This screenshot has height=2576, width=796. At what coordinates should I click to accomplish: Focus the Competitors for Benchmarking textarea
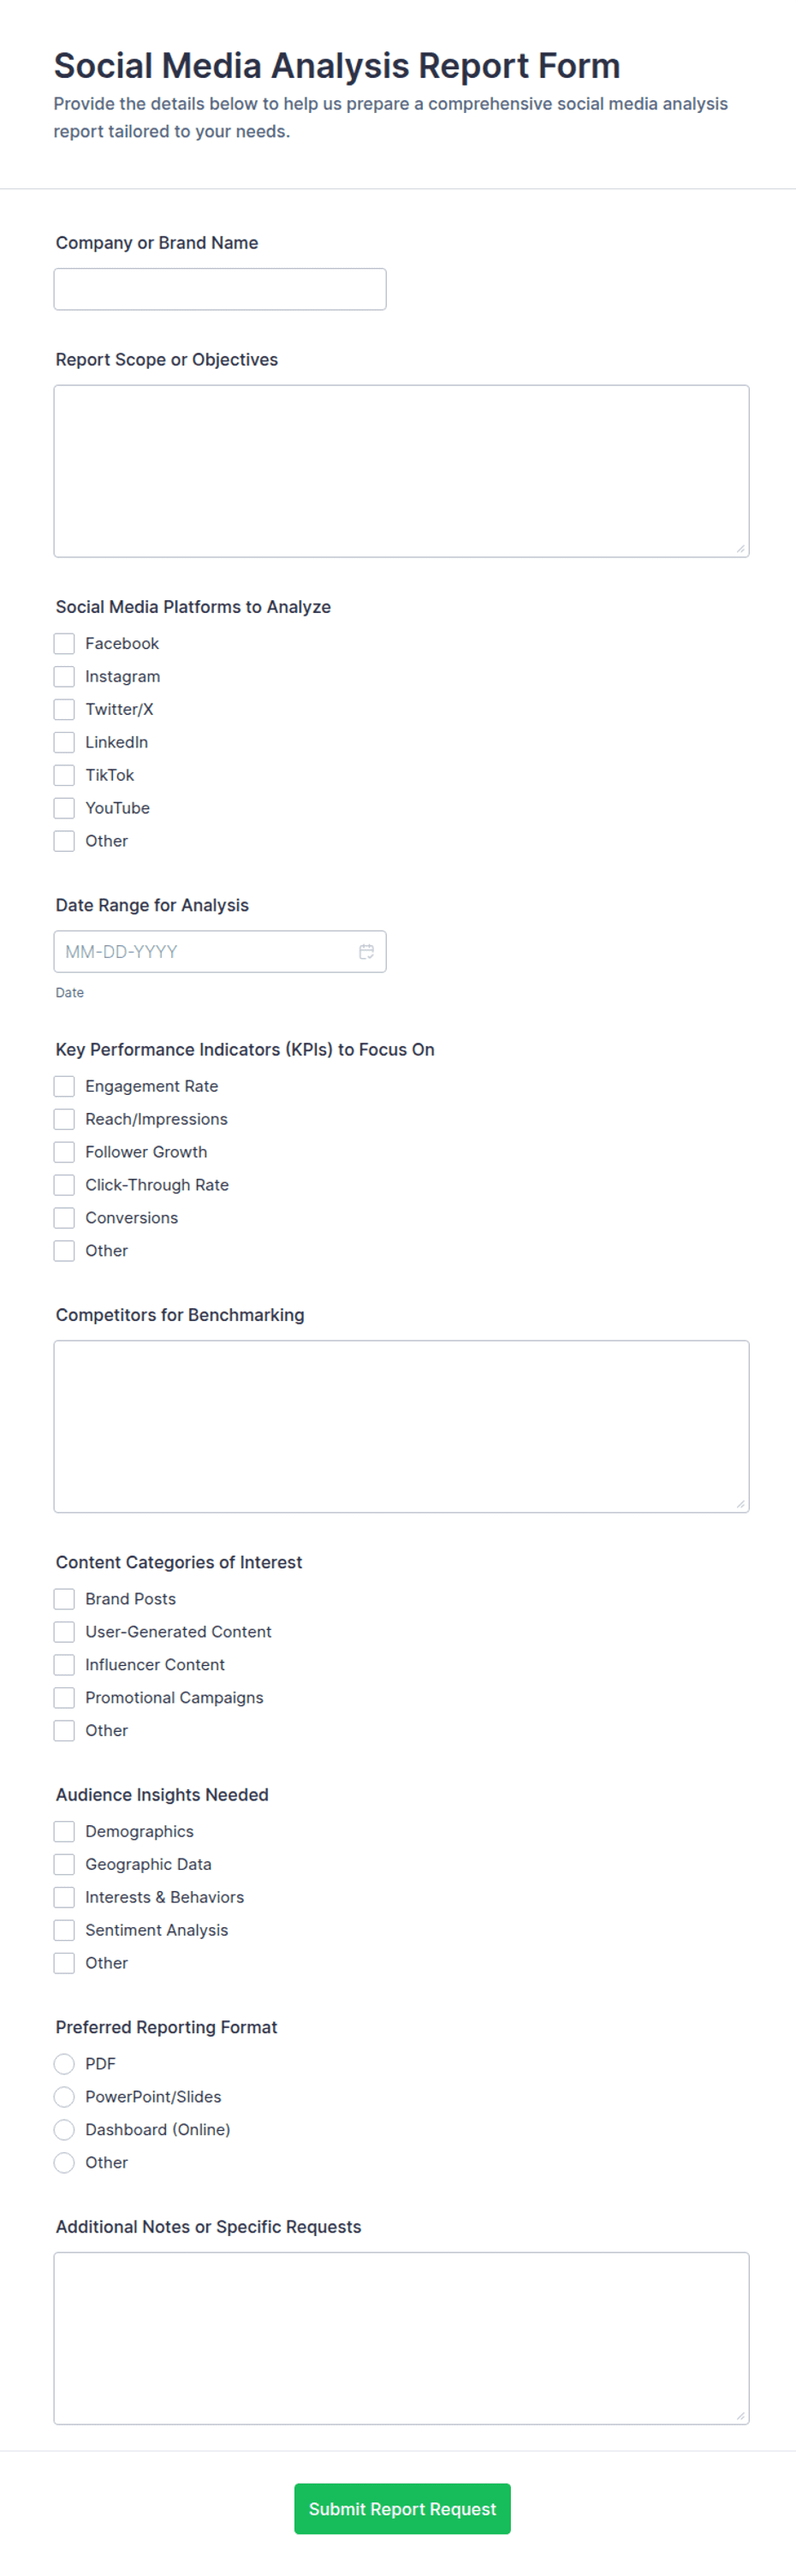[401, 1426]
